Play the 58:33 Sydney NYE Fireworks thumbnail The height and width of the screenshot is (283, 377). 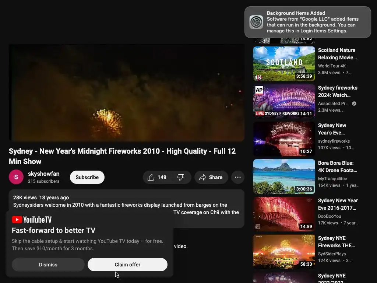[x=284, y=251]
